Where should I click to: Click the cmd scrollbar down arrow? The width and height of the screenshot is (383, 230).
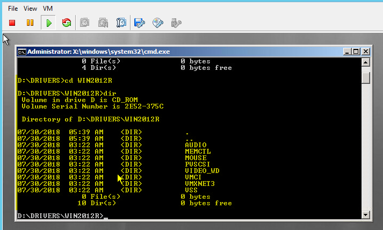click(366, 215)
